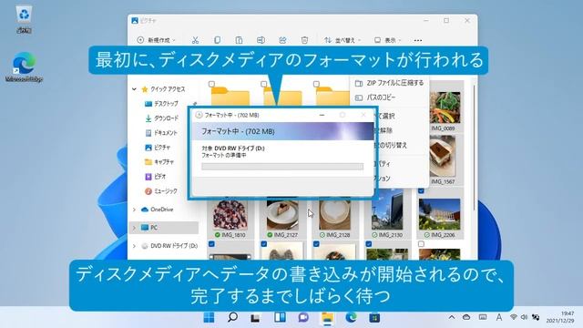Toggle checkbox on the thumbnail below IMG_2128
The height and width of the screenshot is (328, 583).
click(316, 244)
